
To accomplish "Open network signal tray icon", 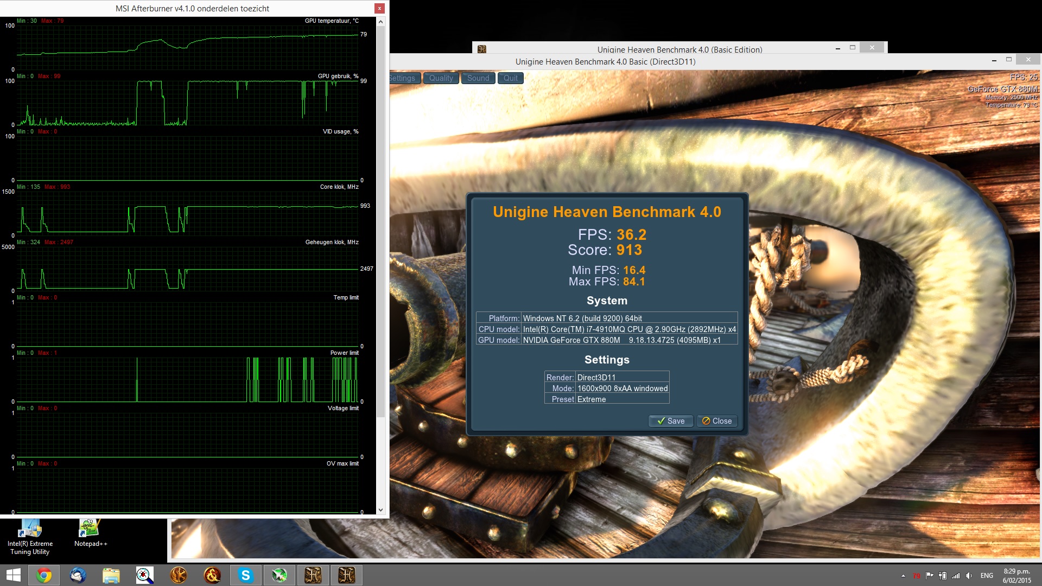I will pos(956,576).
